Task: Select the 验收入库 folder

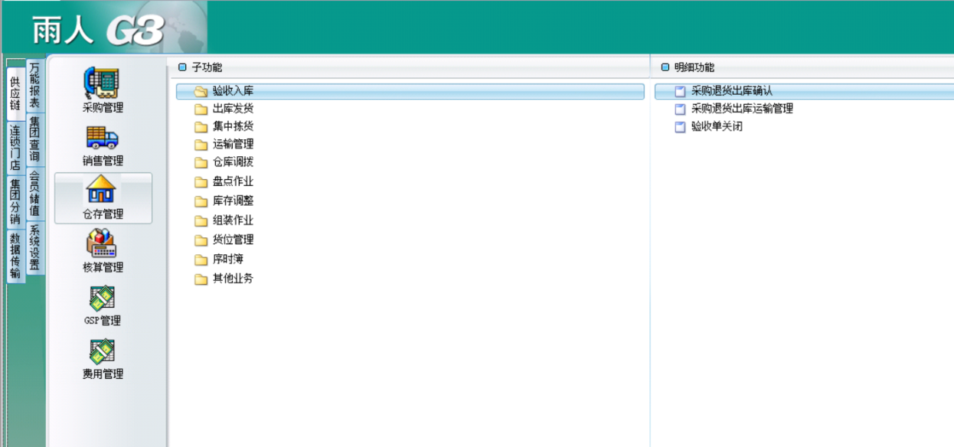Action: (410, 91)
